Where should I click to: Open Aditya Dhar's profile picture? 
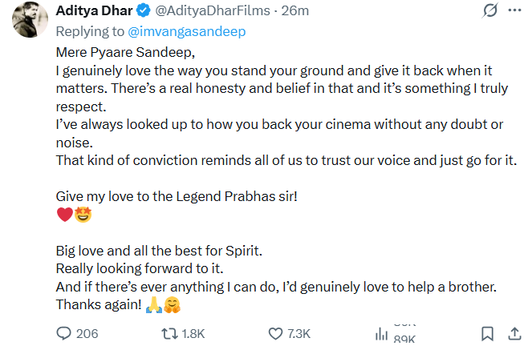coord(28,18)
